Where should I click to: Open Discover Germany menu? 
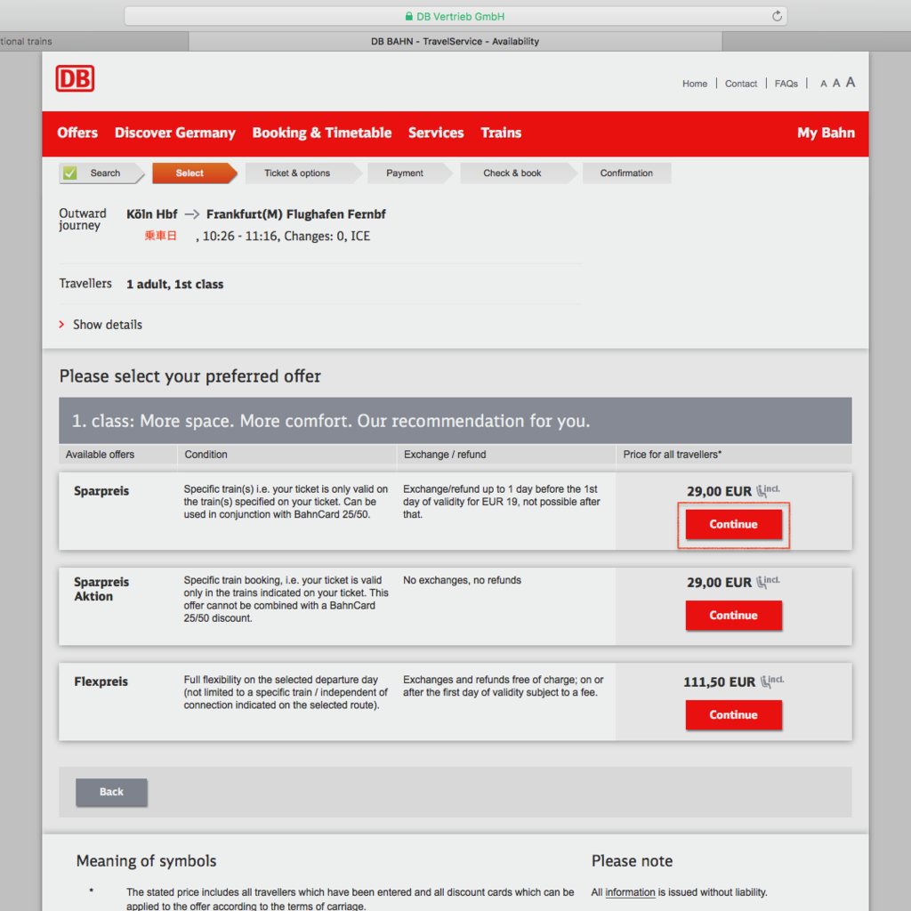point(175,133)
